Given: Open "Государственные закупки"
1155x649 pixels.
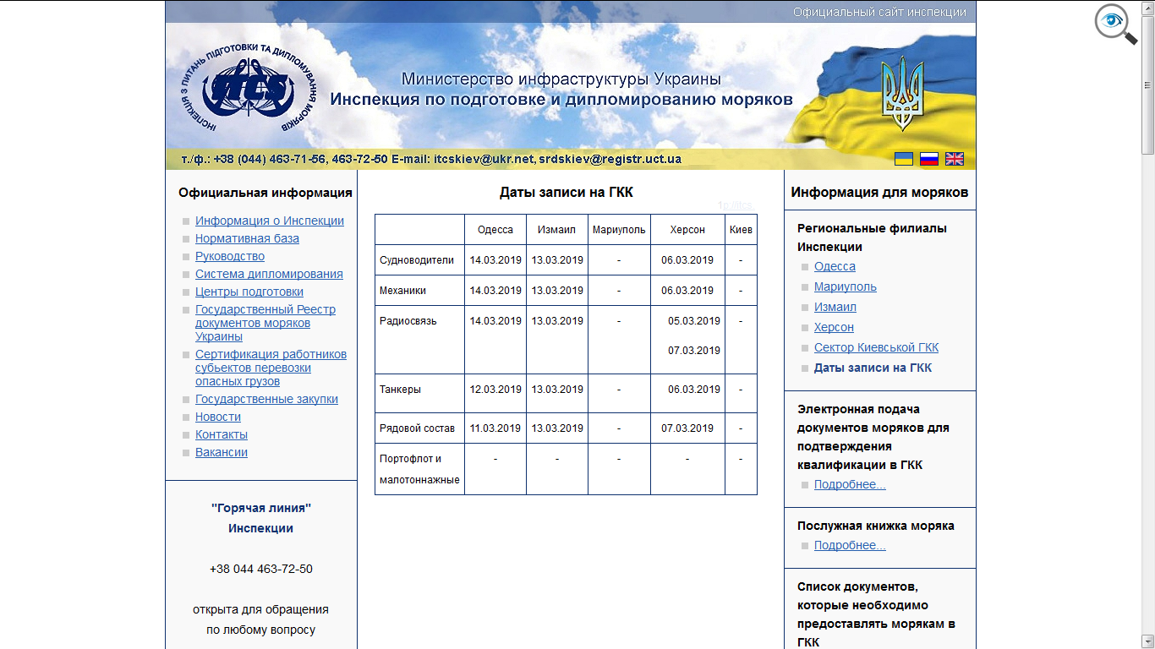Looking at the screenshot, I should click(x=266, y=398).
